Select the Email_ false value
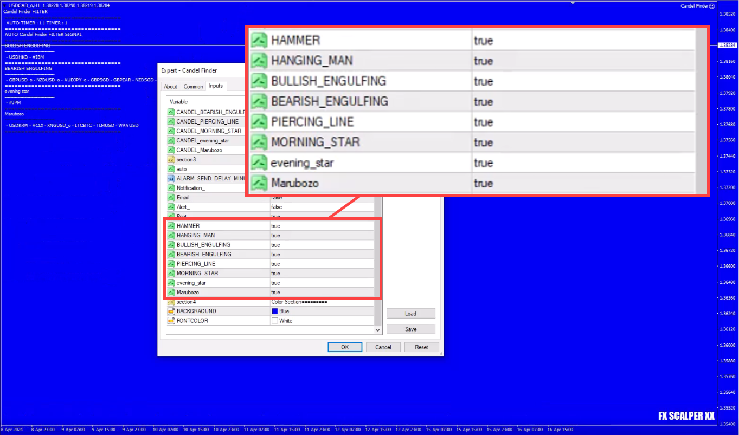 [x=277, y=198]
